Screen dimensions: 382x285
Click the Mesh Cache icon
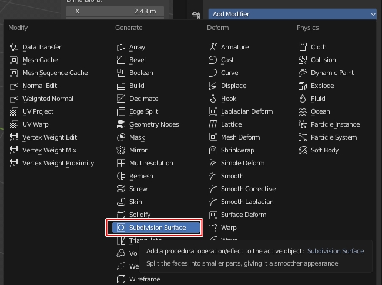(x=14, y=60)
